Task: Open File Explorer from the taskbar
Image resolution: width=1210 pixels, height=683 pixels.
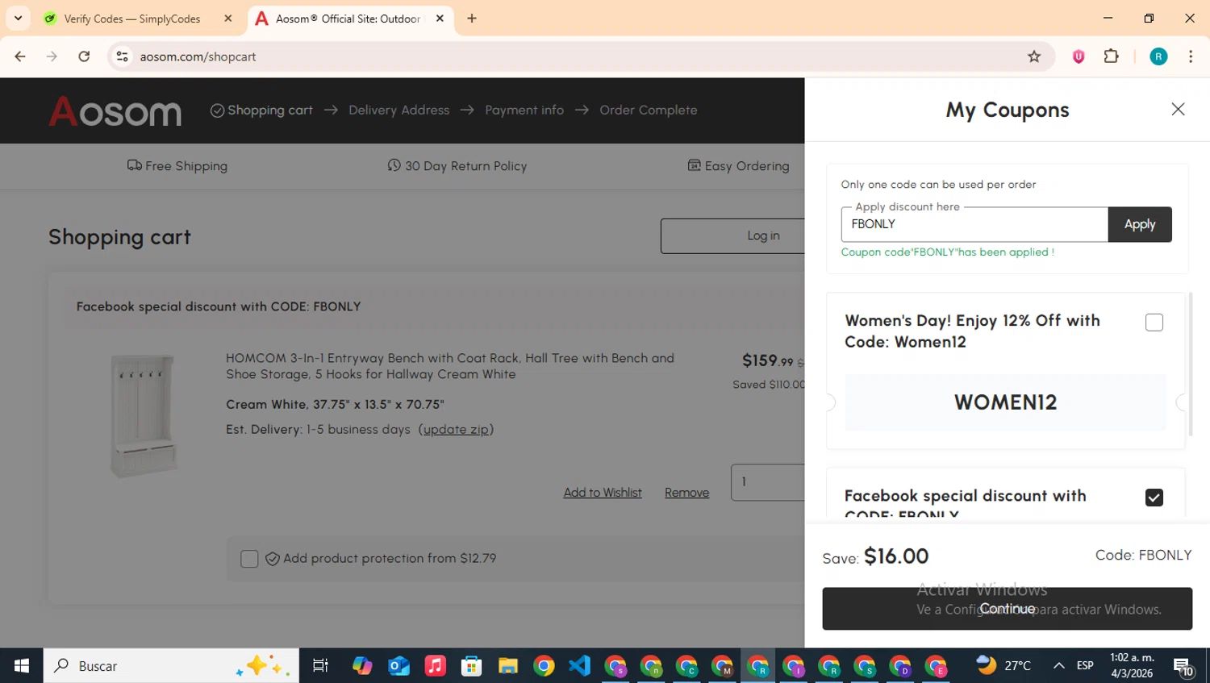Action: 507,666
